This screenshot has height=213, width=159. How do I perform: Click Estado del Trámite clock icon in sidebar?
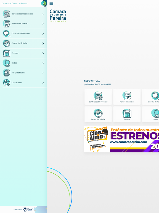7,43
